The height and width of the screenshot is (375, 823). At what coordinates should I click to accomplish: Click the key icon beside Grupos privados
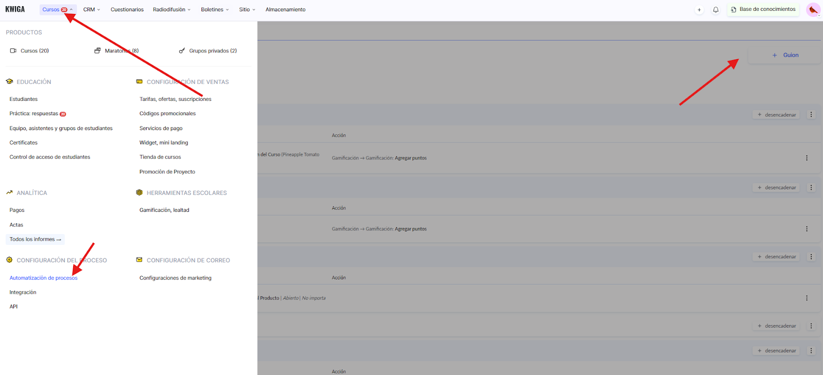click(182, 51)
